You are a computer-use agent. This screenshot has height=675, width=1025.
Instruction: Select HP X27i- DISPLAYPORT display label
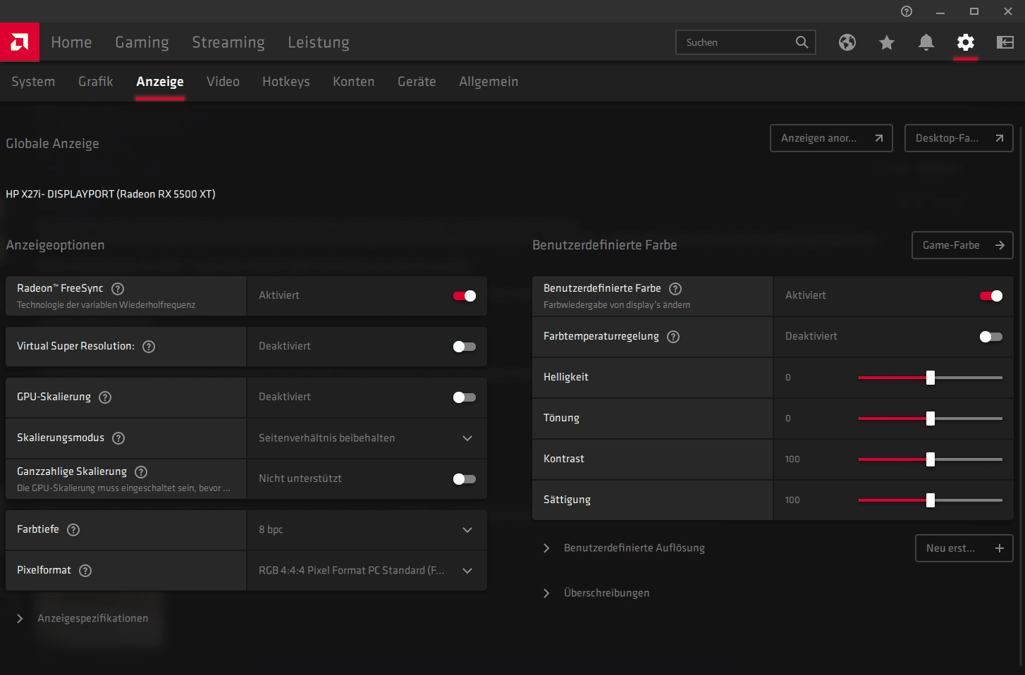point(111,194)
